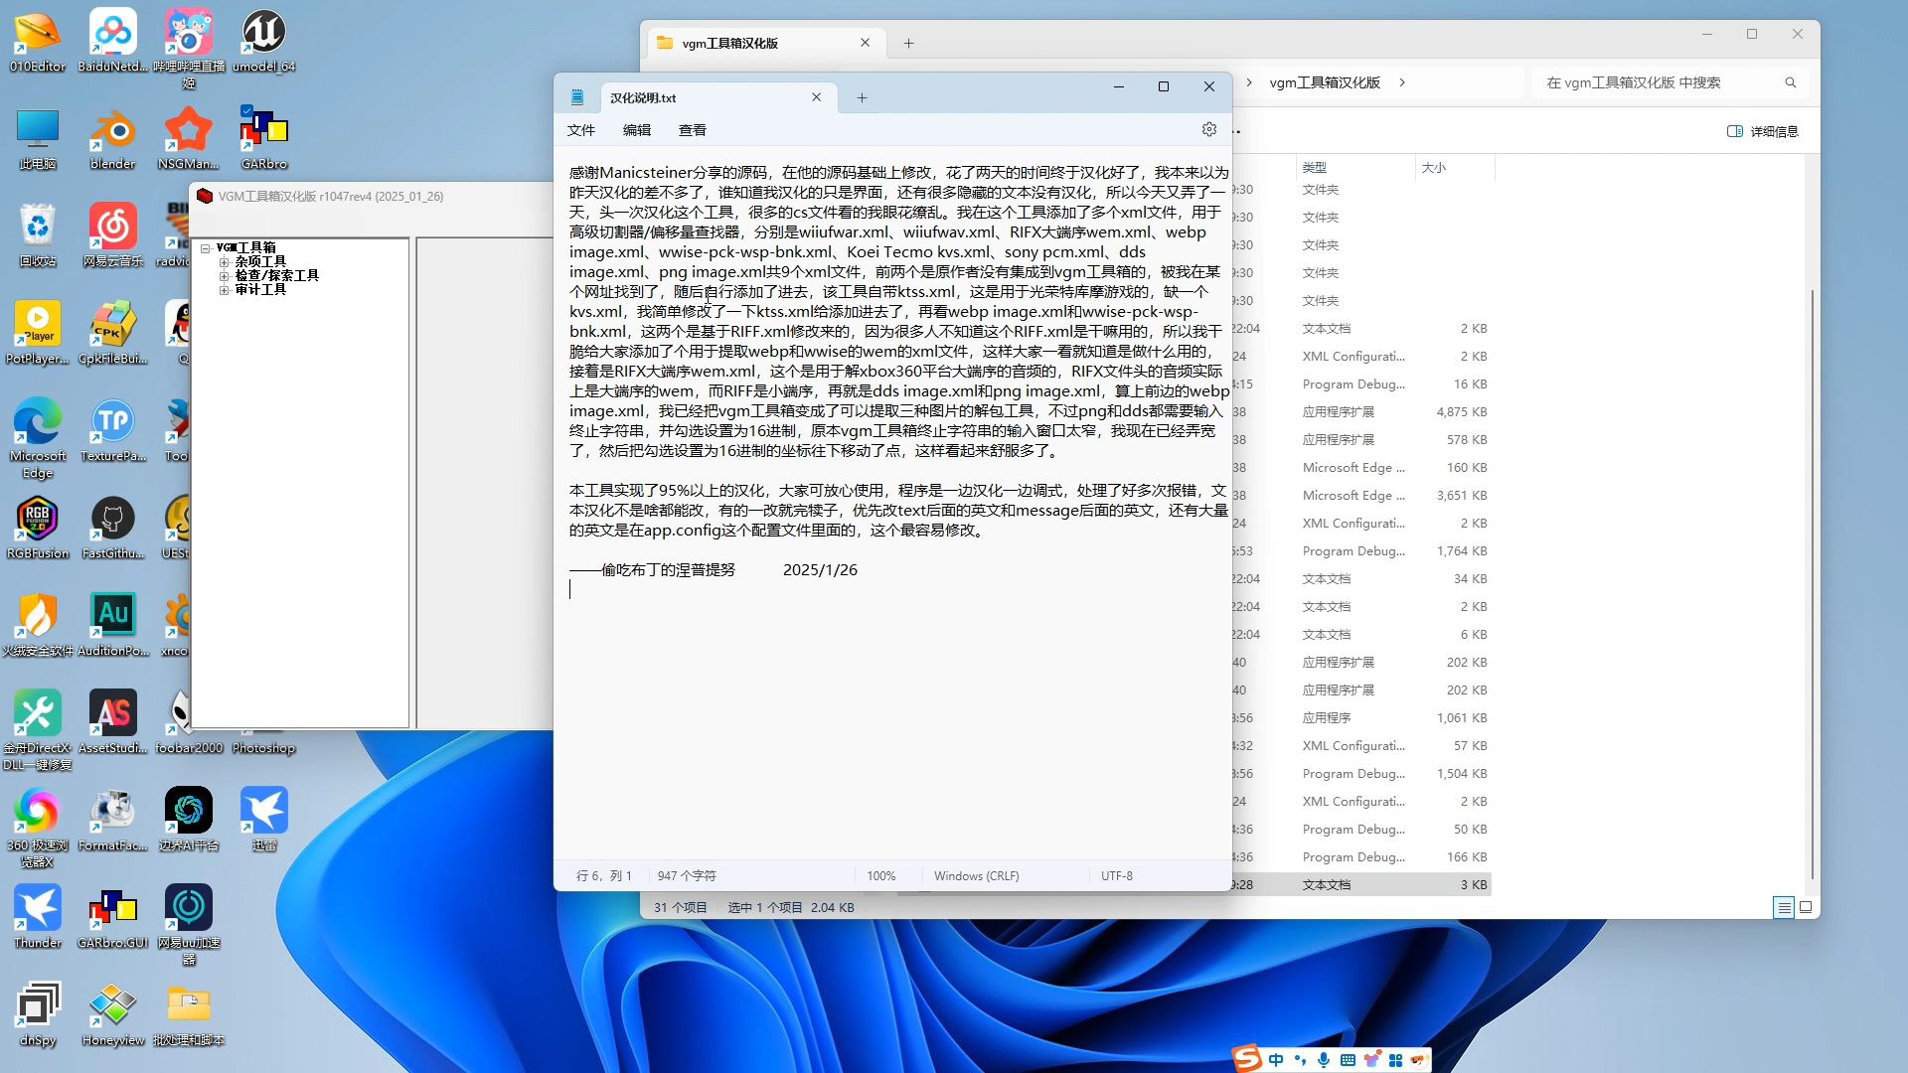This screenshot has width=1908, height=1073.
Task: Open the Adobe Audition desktop shortcut
Action: [x=112, y=626]
